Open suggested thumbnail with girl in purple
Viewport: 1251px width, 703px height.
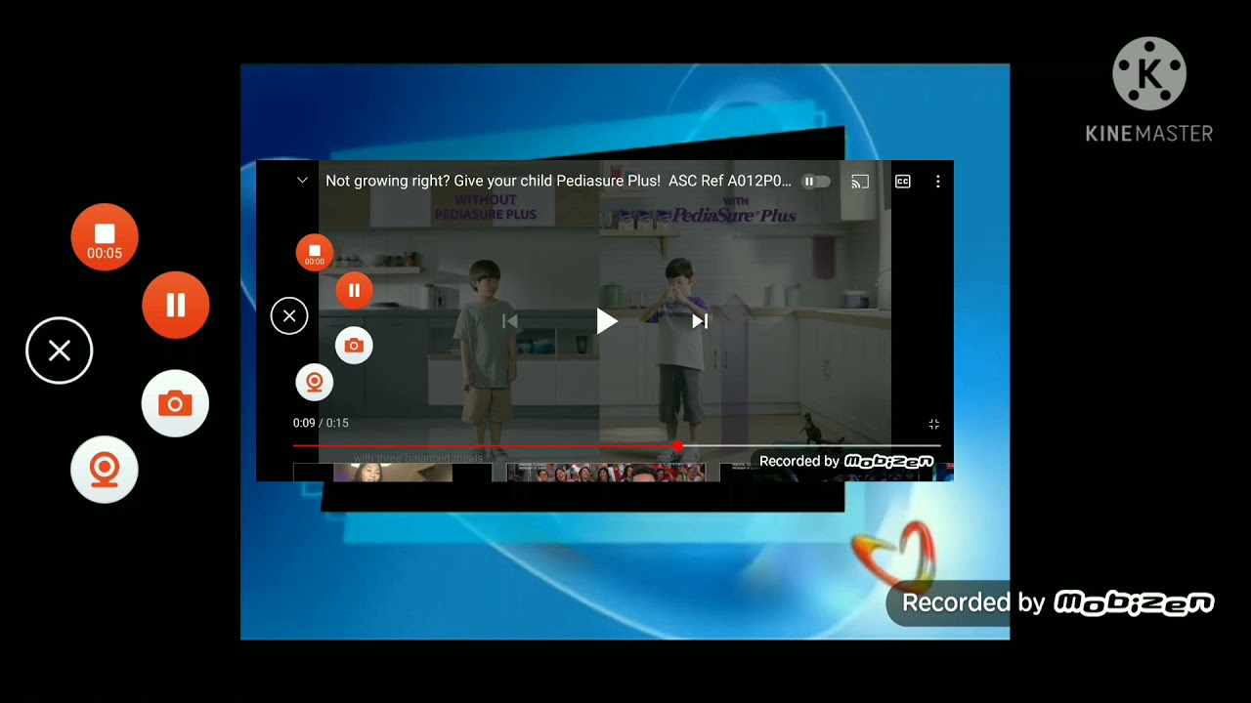pos(393,474)
